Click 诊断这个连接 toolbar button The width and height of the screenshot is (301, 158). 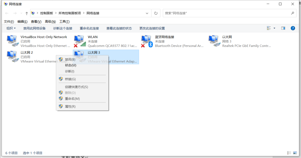[x=63, y=28]
